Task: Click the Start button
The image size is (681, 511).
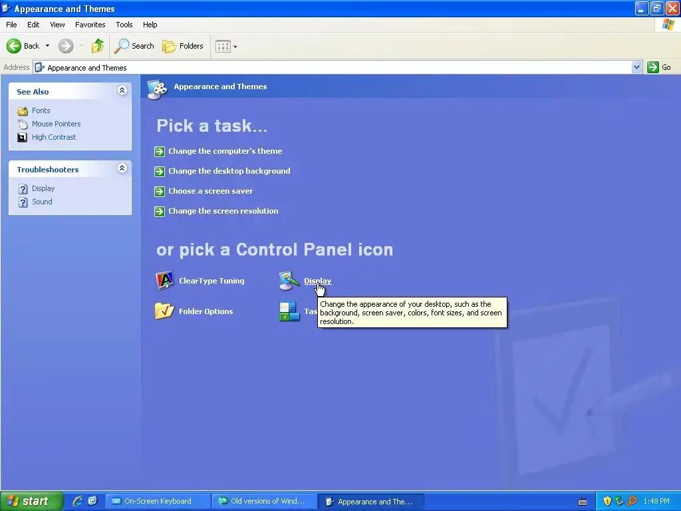Action: point(31,501)
